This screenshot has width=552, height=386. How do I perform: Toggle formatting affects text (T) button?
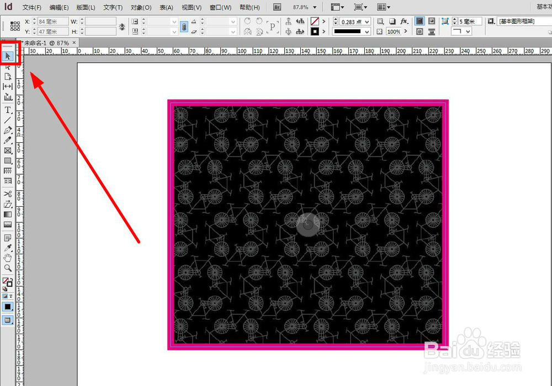[10, 296]
